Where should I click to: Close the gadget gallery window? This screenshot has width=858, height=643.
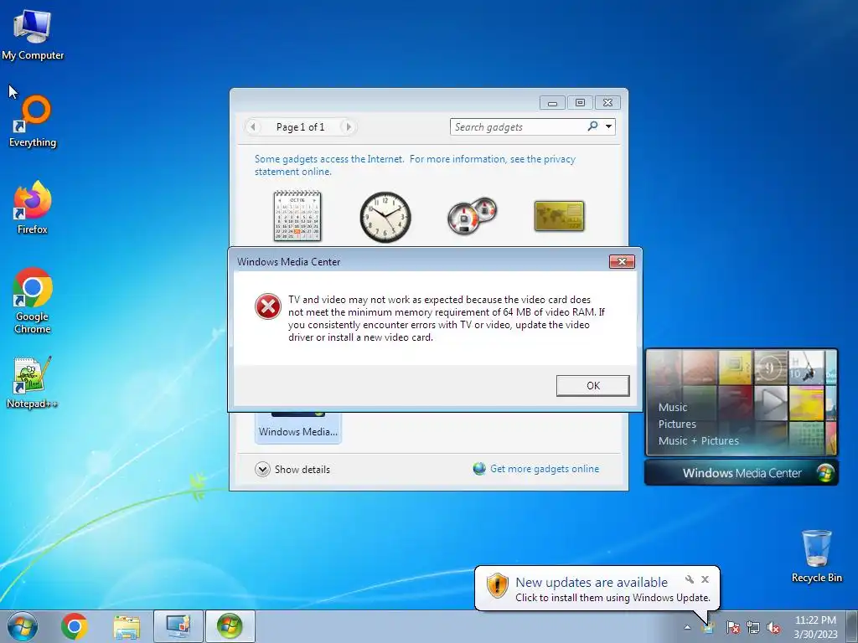click(607, 103)
